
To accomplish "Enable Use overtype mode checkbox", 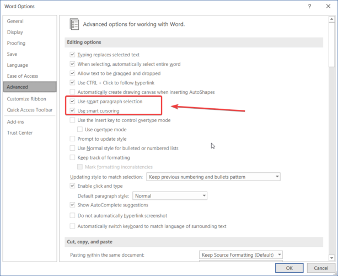I will pos(80,129).
